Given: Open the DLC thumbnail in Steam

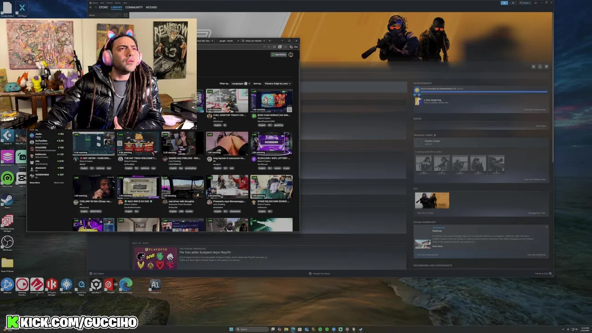Looking at the screenshot, I should click(x=432, y=201).
